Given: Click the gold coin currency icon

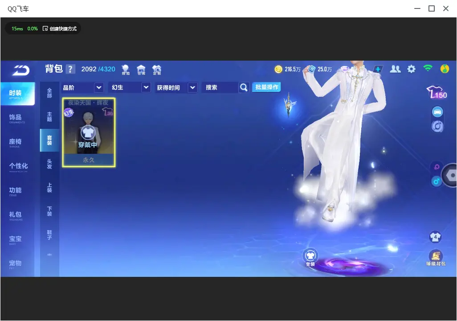Looking at the screenshot, I should [278, 69].
